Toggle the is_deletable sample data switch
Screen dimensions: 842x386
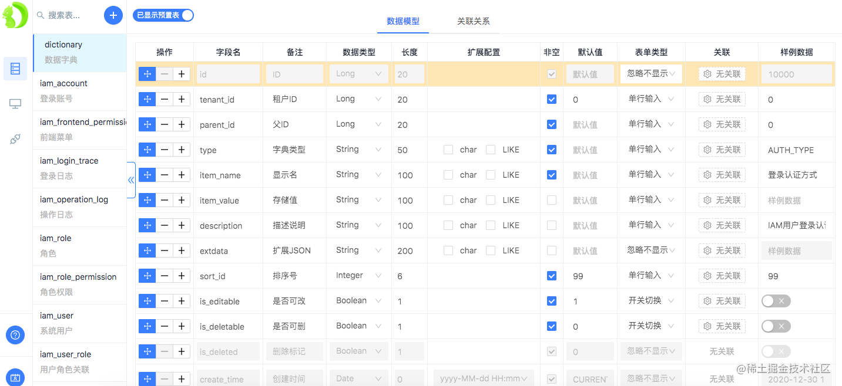point(776,326)
